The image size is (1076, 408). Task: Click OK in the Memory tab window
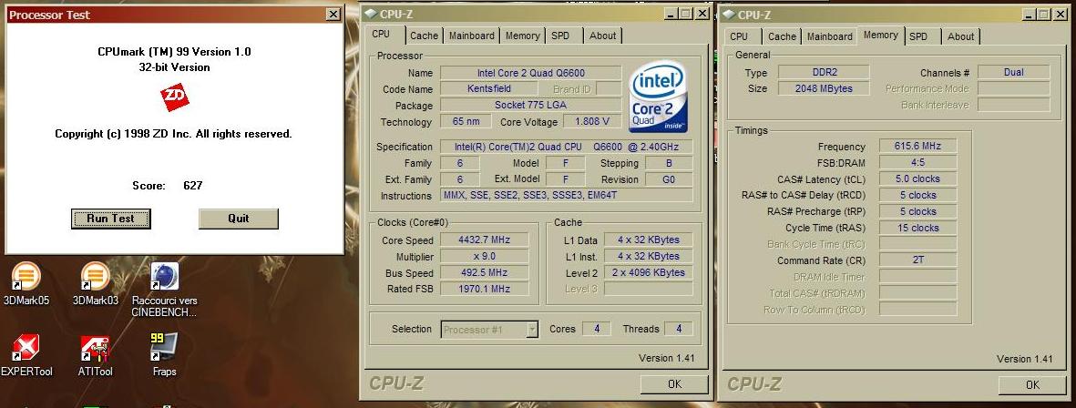[x=1032, y=384]
